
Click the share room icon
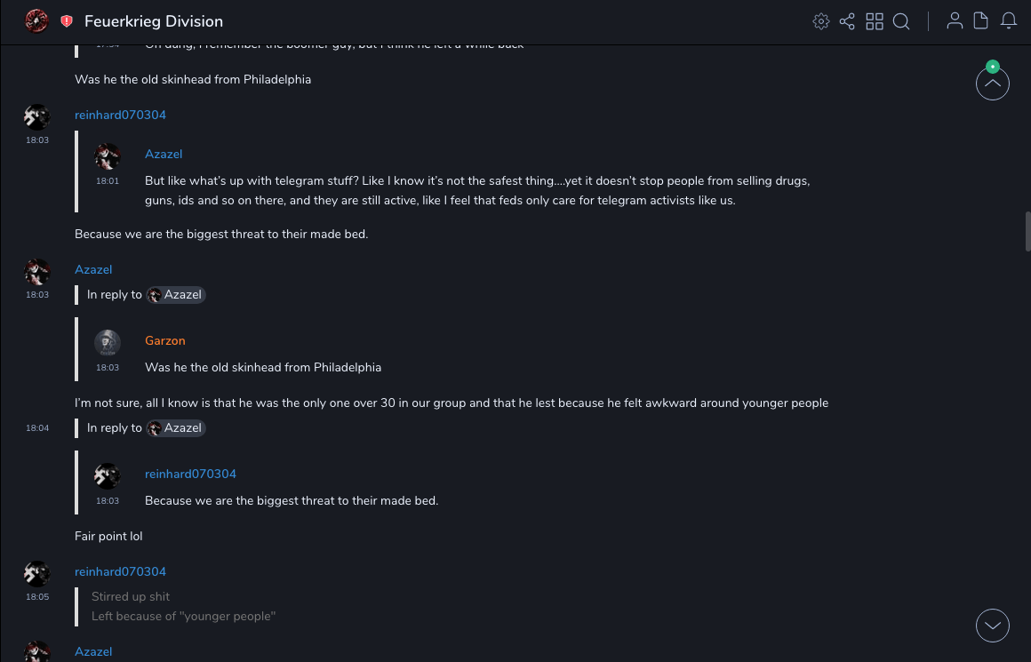pyautogui.click(x=847, y=21)
